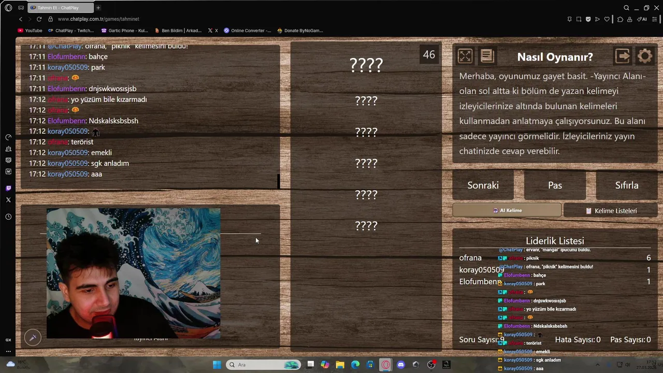Open the word list document icon

(x=487, y=56)
